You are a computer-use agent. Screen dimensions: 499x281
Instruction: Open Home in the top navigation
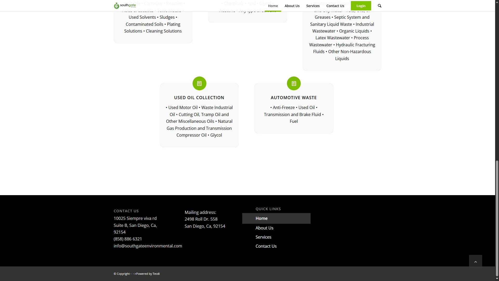click(x=273, y=6)
